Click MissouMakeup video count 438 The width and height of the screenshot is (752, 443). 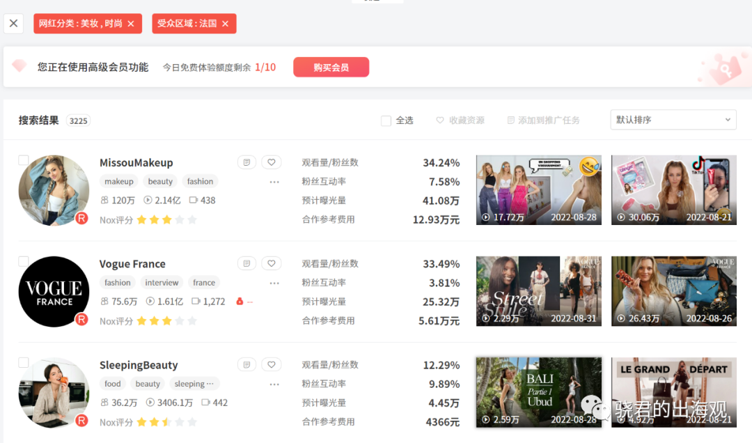pos(203,200)
